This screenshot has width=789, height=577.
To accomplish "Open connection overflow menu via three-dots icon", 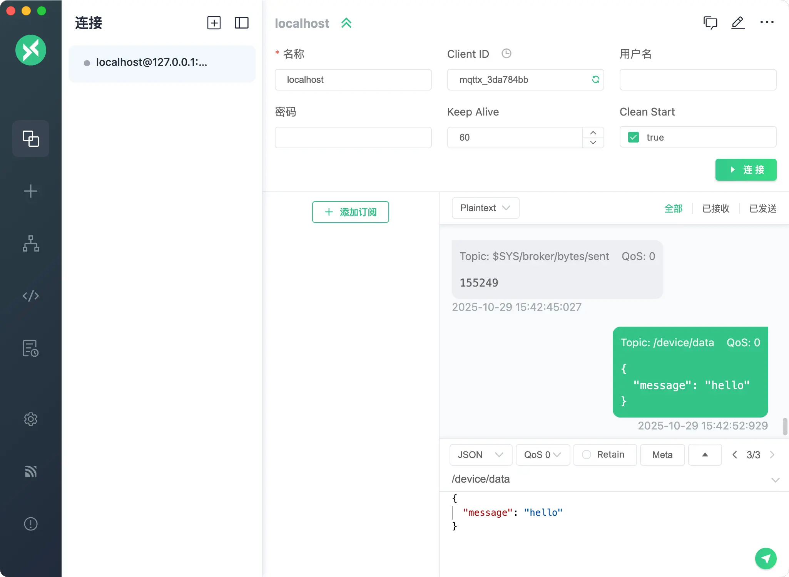I will point(767,23).
